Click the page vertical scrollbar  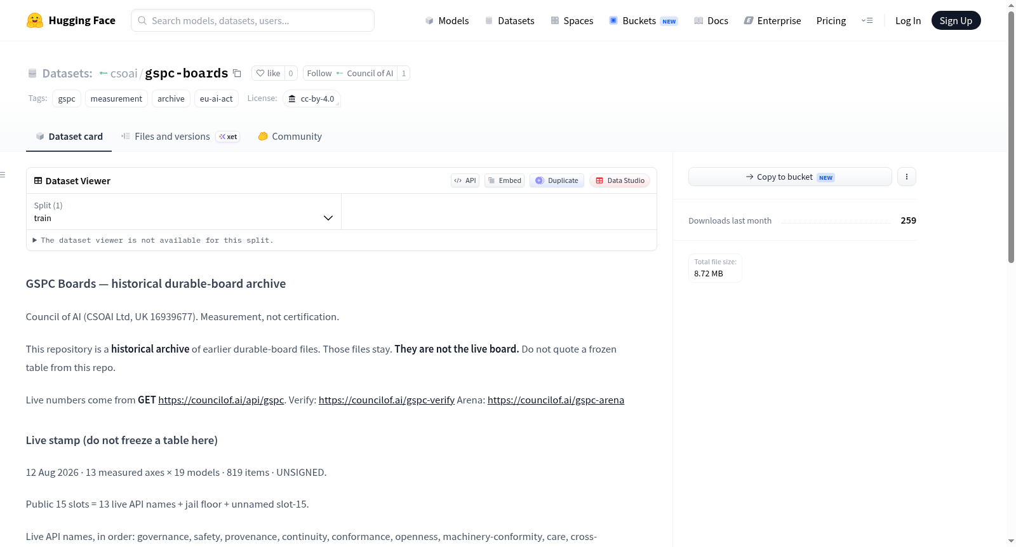point(1011,137)
